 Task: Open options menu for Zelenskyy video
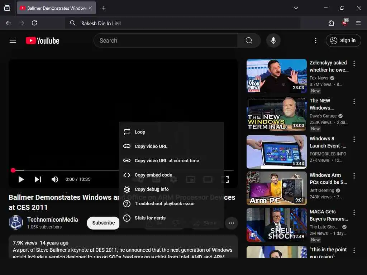click(354, 63)
